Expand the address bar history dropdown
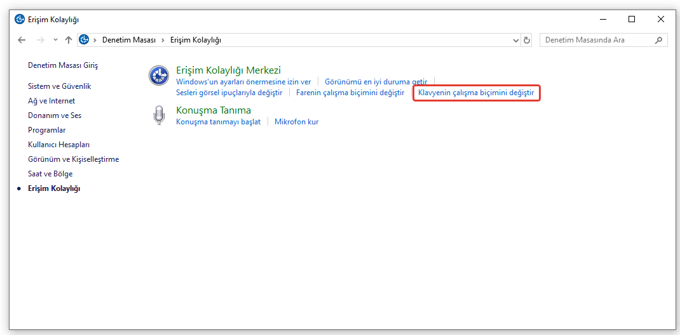680x335 pixels. [x=515, y=40]
